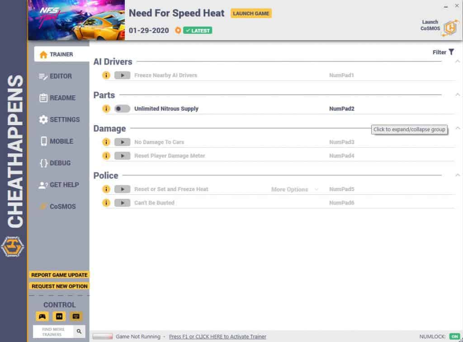Click the info icon beside Unlimited Nitrous Supply

pos(106,108)
